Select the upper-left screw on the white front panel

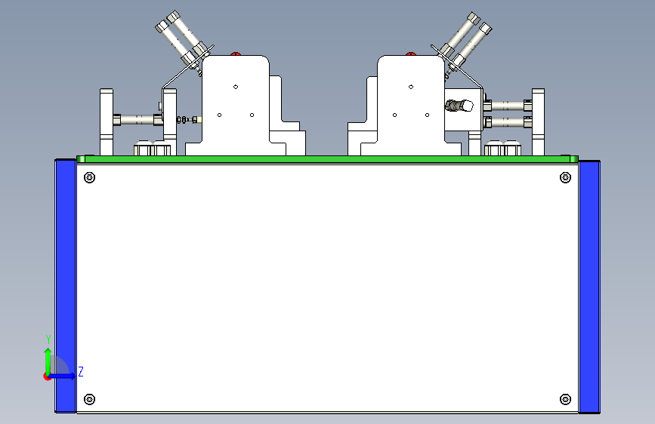pyautogui.click(x=89, y=178)
